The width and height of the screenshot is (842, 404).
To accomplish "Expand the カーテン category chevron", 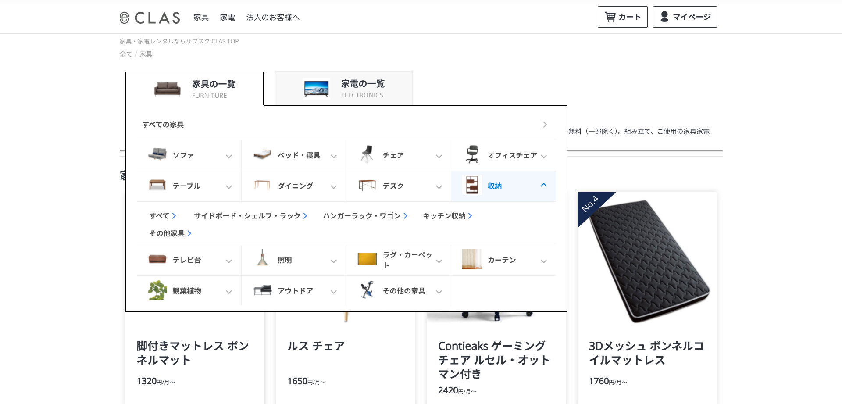I will point(544,261).
